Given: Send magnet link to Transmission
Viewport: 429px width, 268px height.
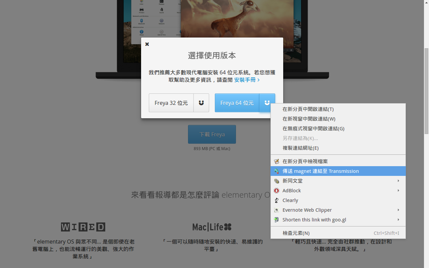Looking at the screenshot, I should (x=338, y=171).
